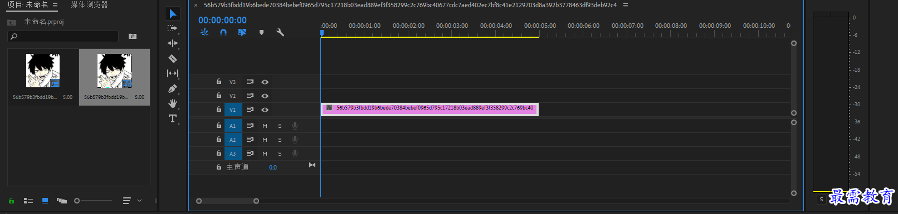Target the V2 video track

[x=233, y=96]
